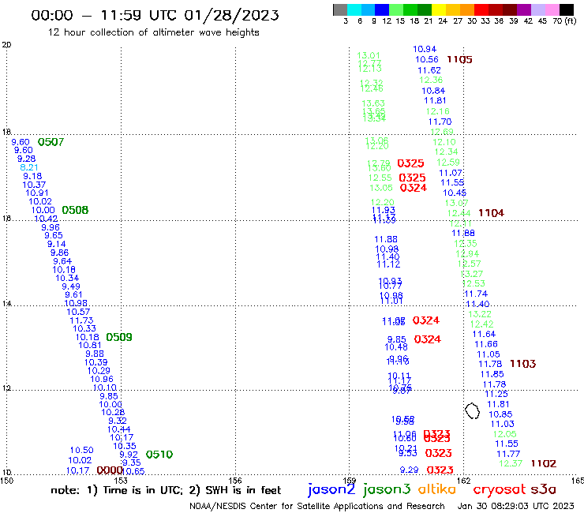Viewport: 584px width, 513px height.
Task: Click the bright red swatch in the color scale
Action: click(481, 9)
